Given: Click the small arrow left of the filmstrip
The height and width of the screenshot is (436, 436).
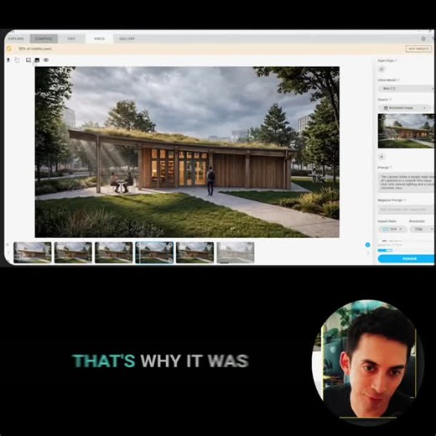Looking at the screenshot, I should coord(8,253).
